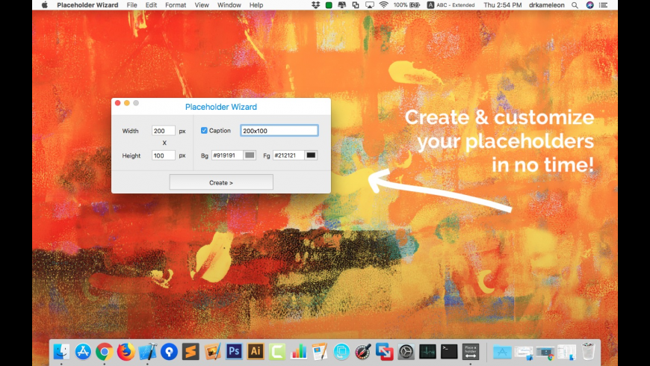Viewport: 650px width, 366px height.
Task: Open the Applications folder in Dock
Action: [502, 352]
